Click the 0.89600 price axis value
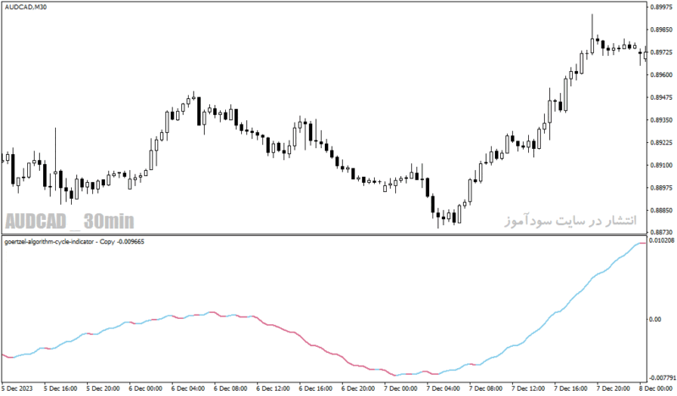The width and height of the screenshot is (677, 396). [662, 74]
